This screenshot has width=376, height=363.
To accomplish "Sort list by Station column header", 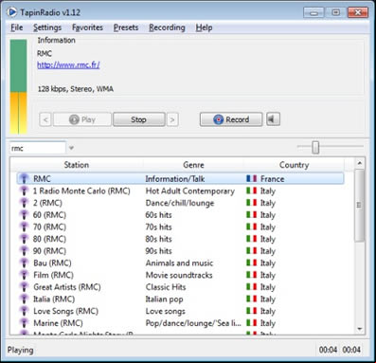I will click(x=77, y=165).
